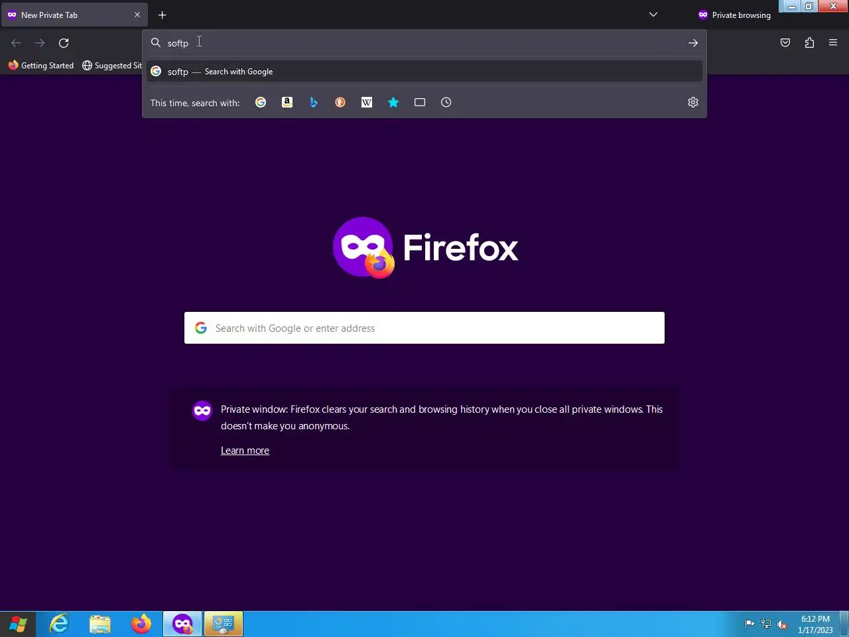Open a new tab with plus button
Image resolution: width=849 pixels, height=637 pixels.
[162, 15]
